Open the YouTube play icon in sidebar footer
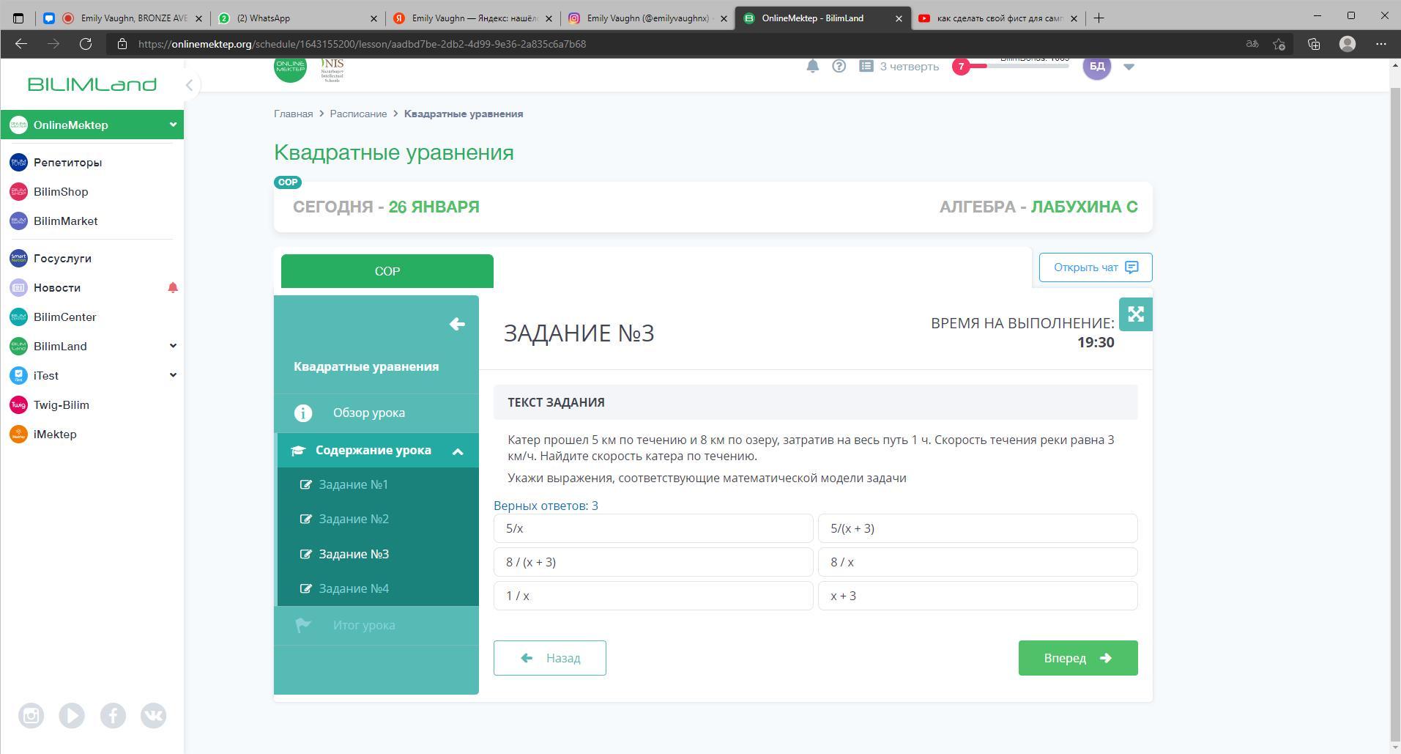 pyautogui.click(x=72, y=716)
